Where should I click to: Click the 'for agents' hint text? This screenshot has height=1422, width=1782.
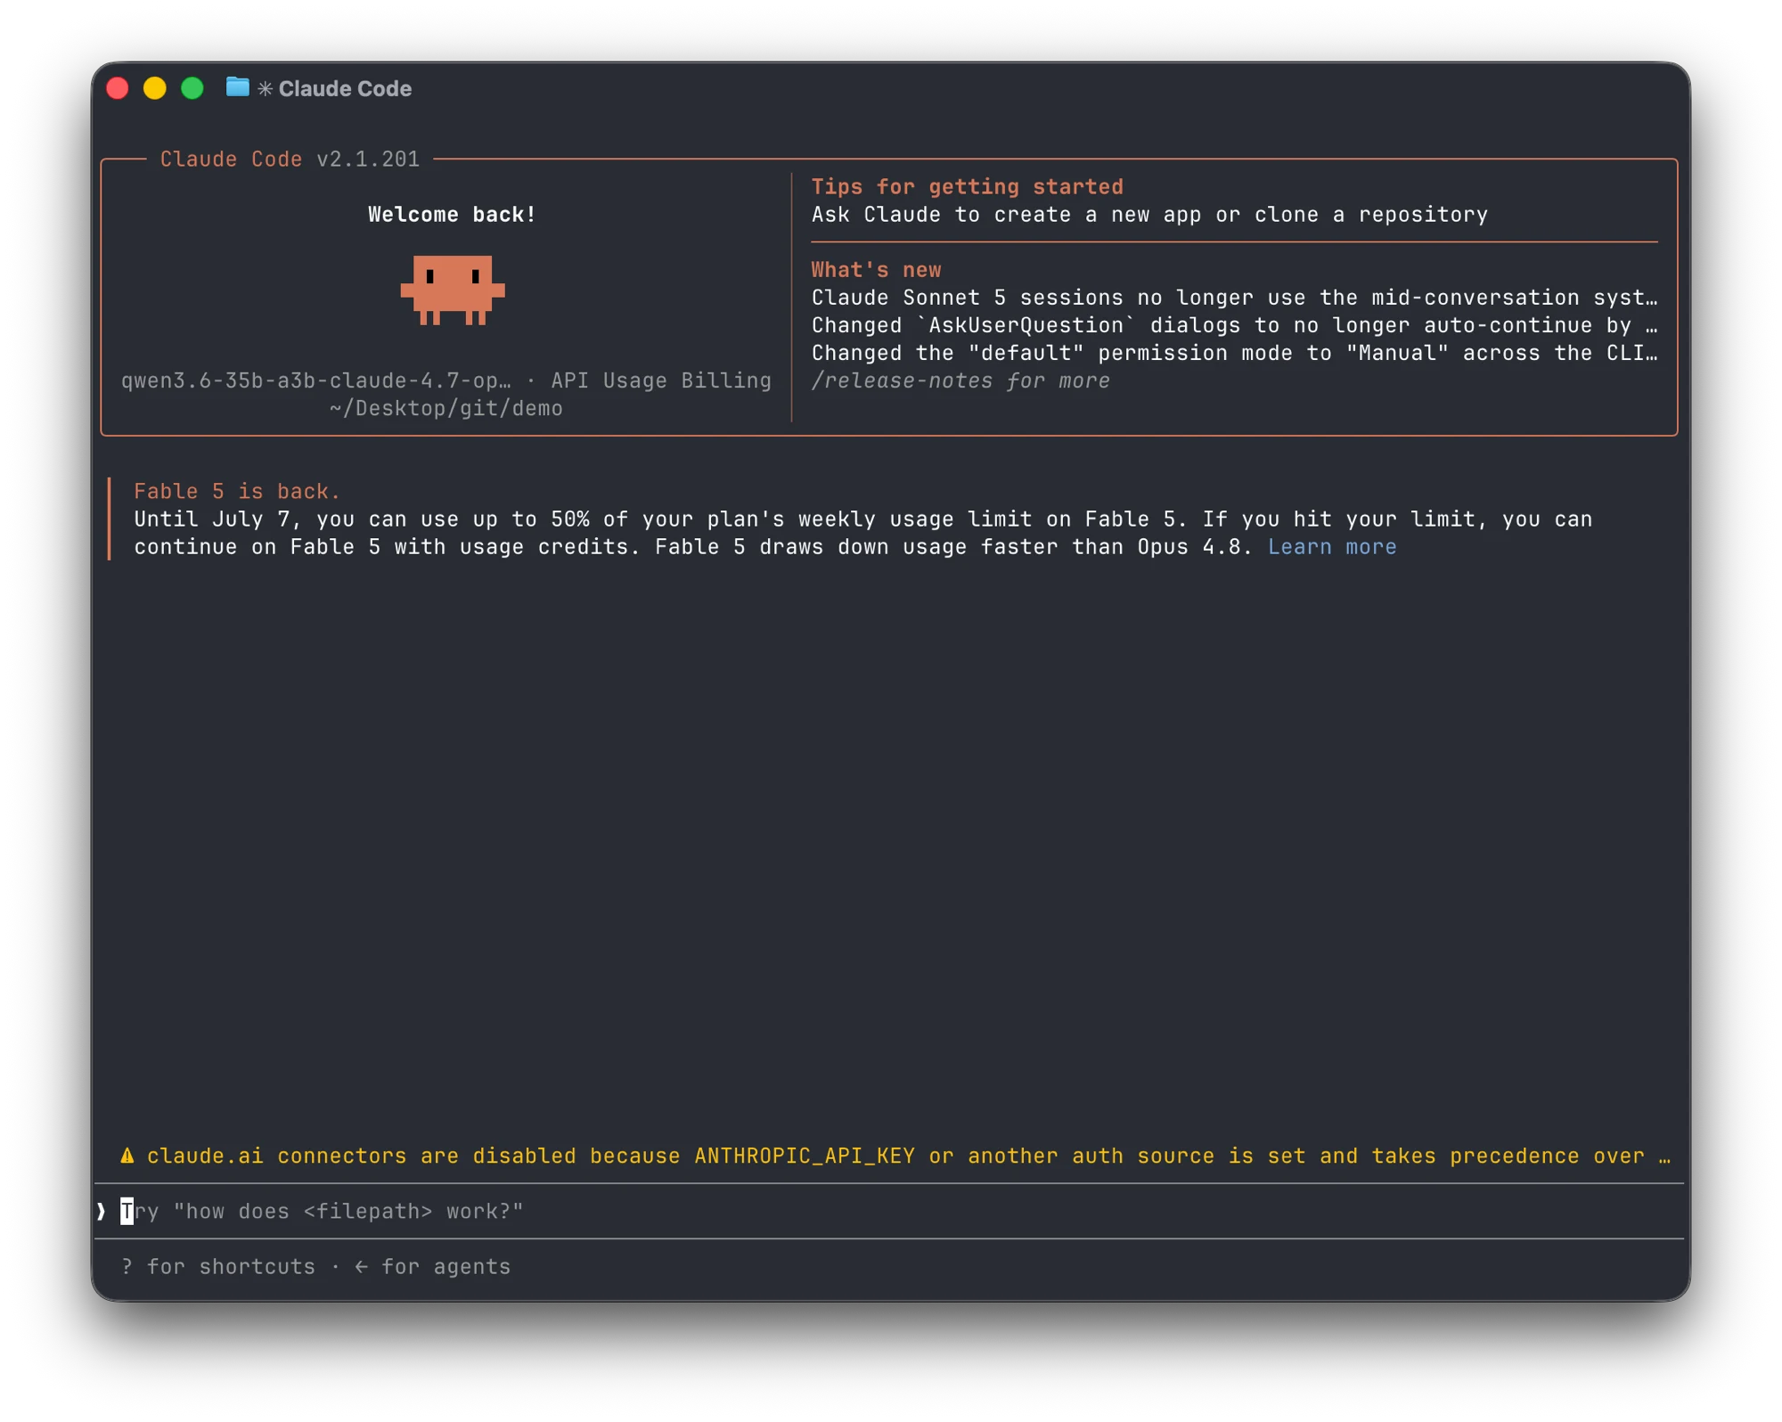coord(445,1266)
